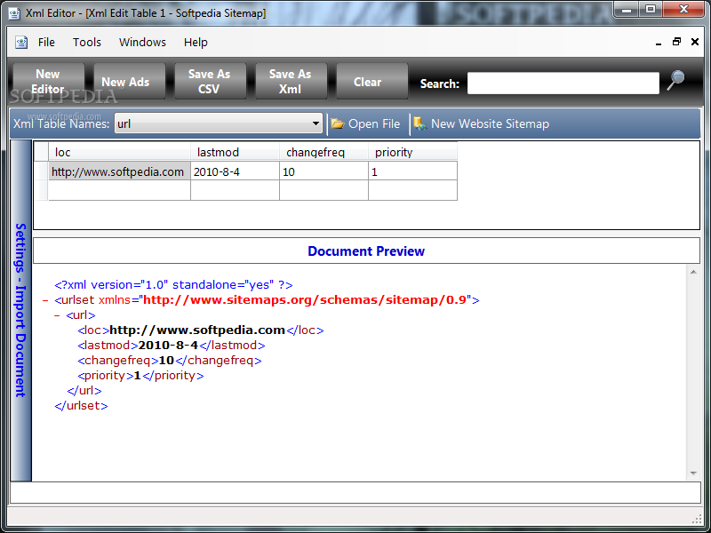
Task: Click the application icon in the menu bar
Action: [x=21, y=42]
